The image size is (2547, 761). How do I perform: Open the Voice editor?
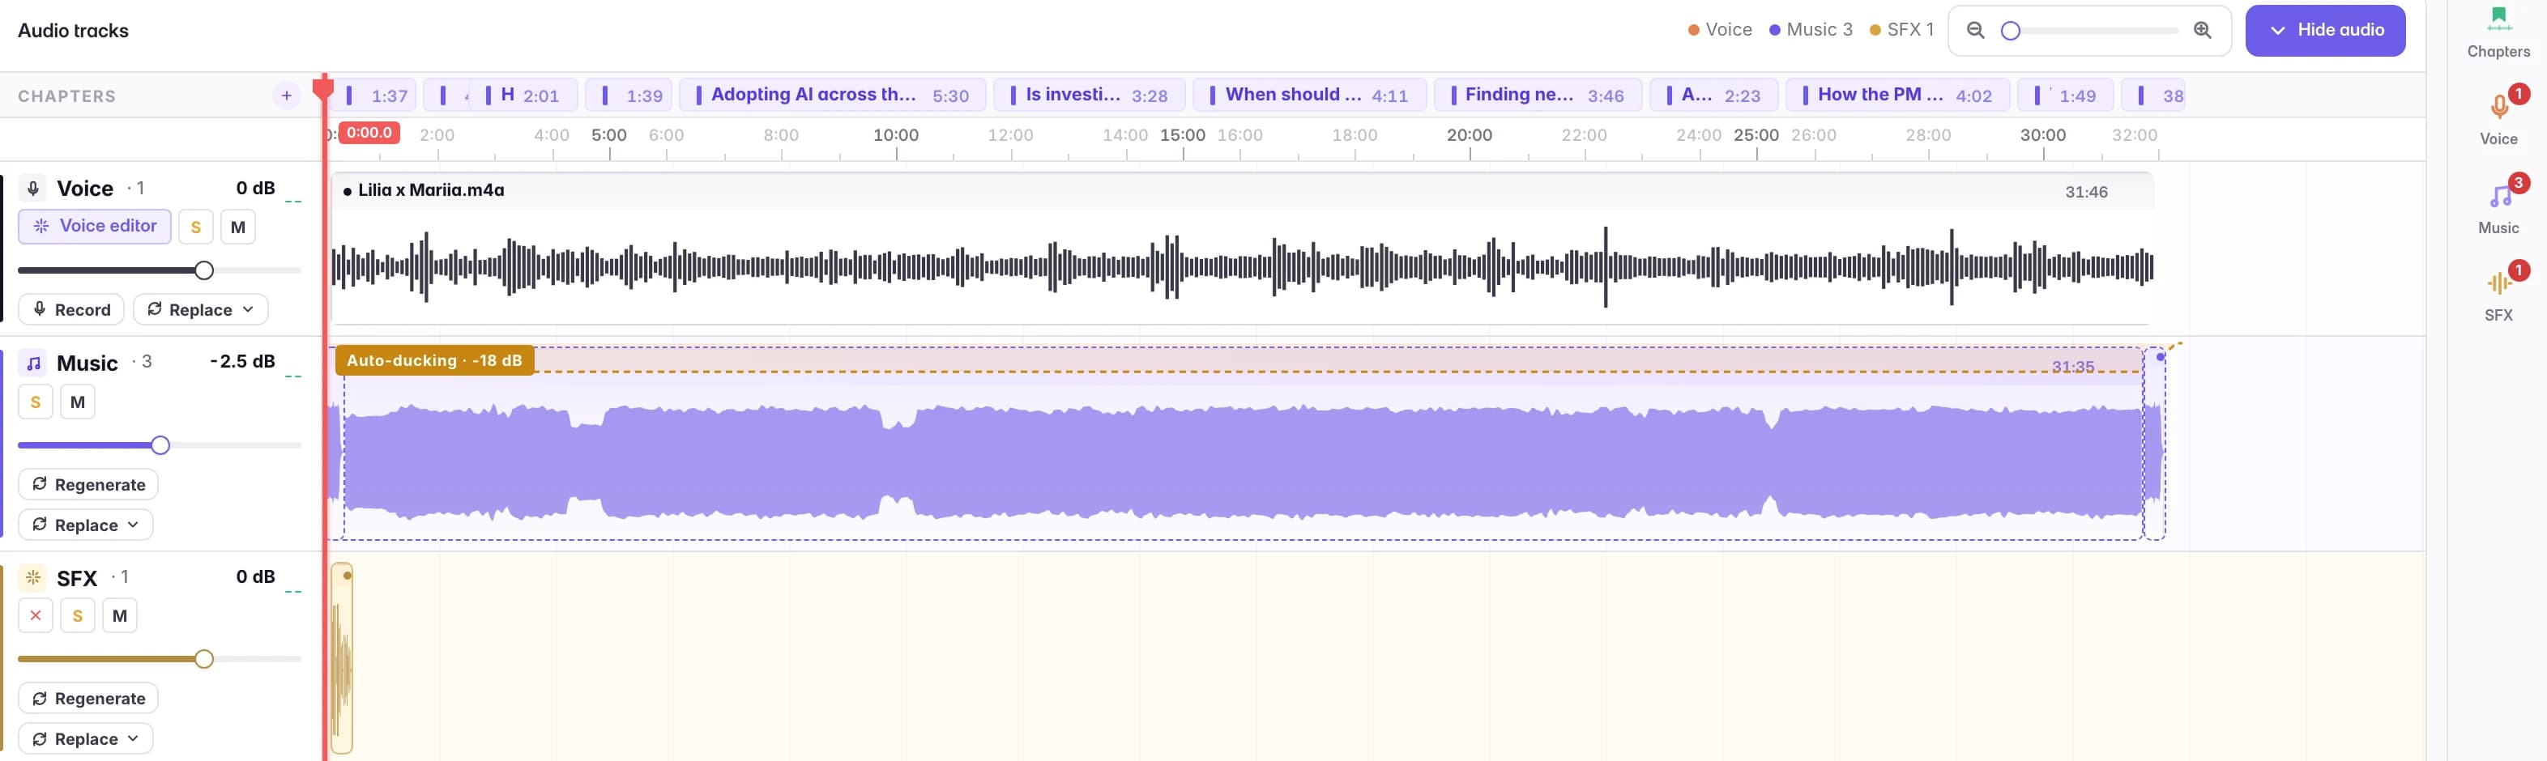(x=95, y=227)
